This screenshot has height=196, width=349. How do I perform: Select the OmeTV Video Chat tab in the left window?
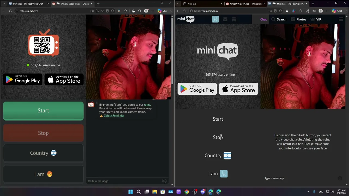73,4
